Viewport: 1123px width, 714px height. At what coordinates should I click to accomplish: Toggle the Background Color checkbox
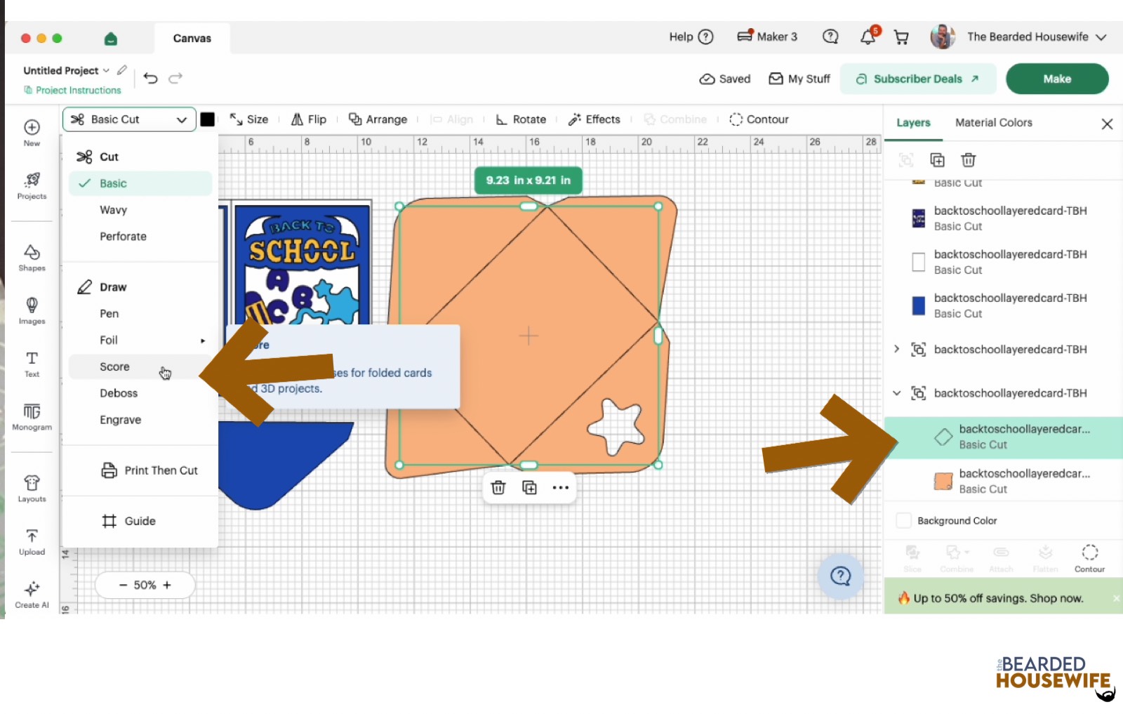[x=904, y=521]
